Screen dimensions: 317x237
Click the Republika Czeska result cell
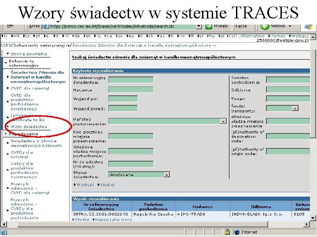tap(154, 214)
